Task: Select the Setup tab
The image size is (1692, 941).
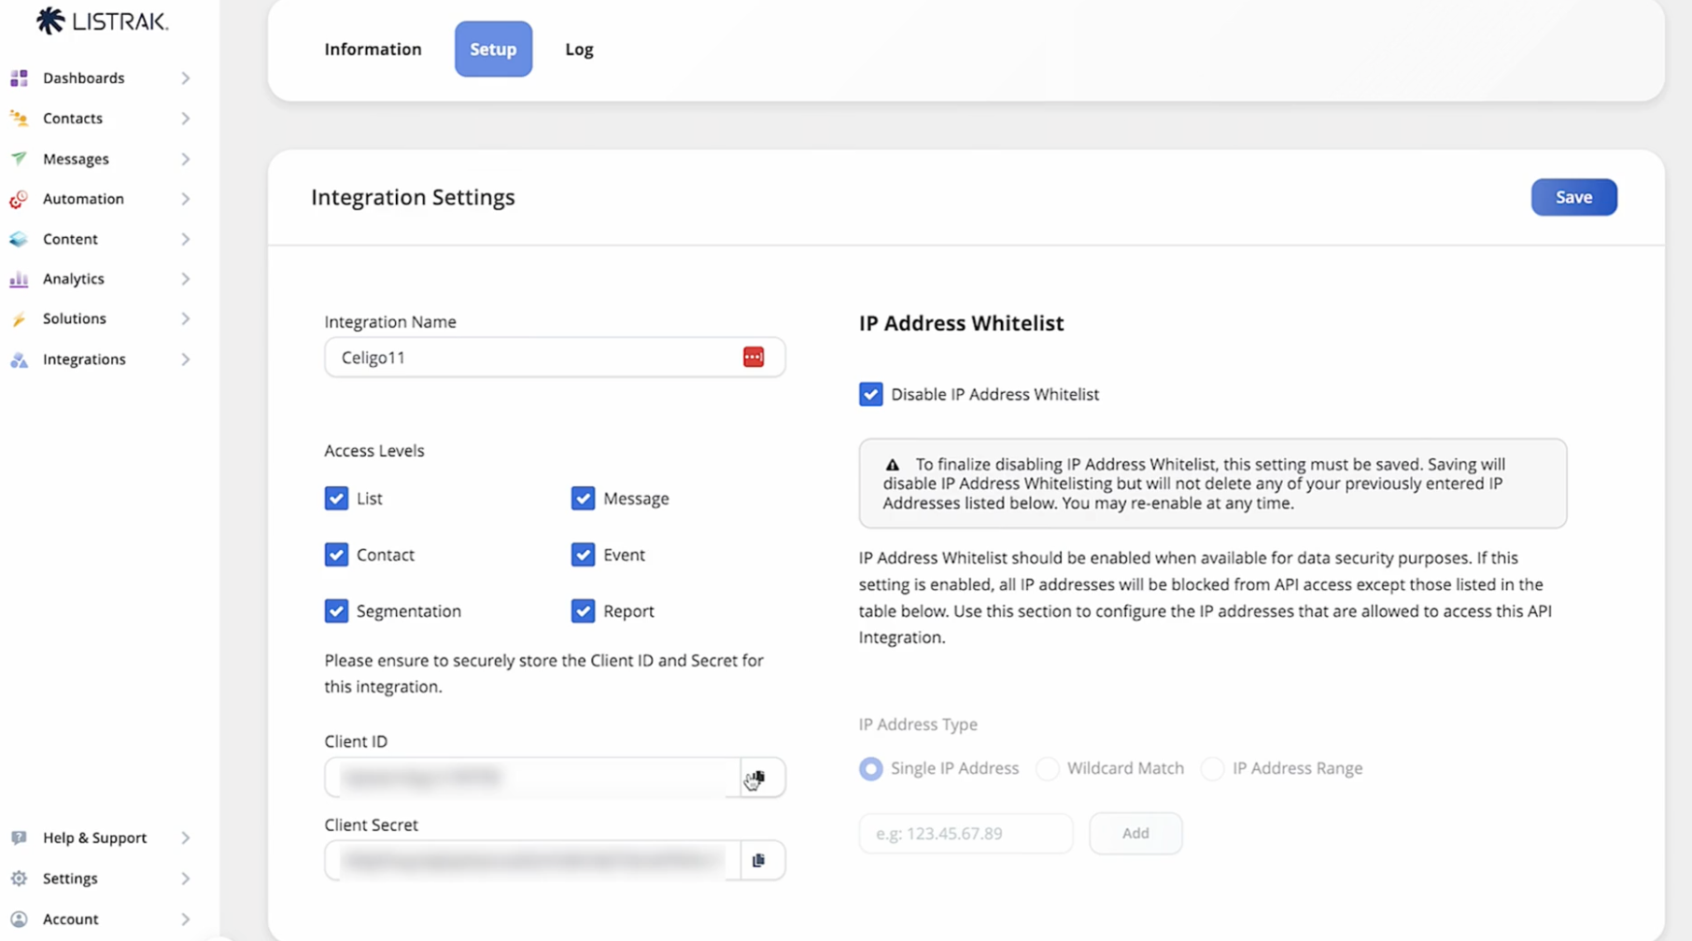Action: tap(493, 49)
